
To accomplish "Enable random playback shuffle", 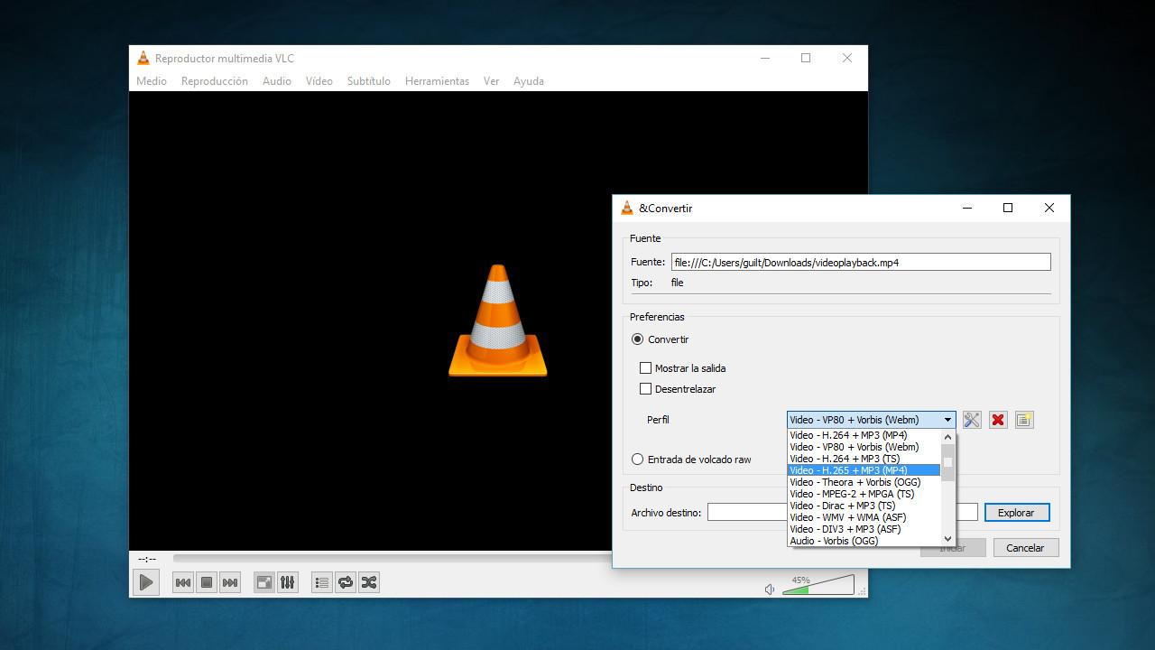I will click(368, 582).
